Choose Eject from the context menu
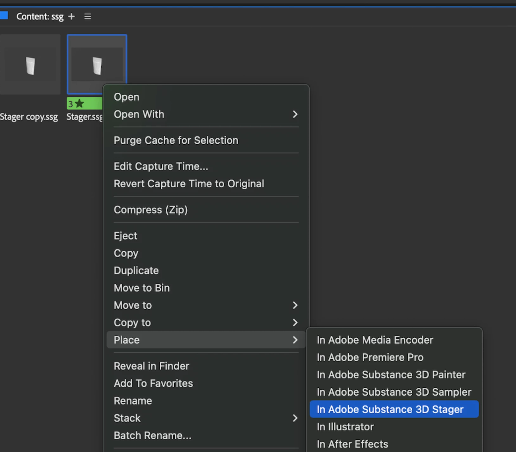 pos(206,236)
